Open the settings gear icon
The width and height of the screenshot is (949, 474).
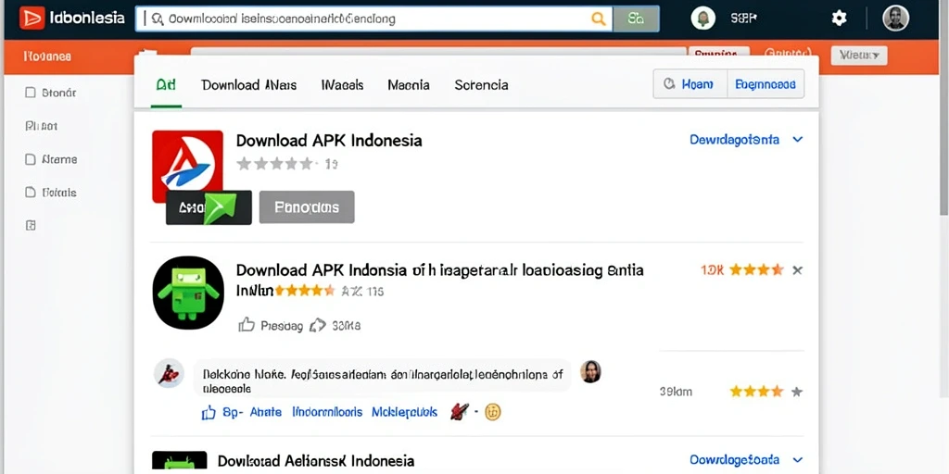pos(839,19)
